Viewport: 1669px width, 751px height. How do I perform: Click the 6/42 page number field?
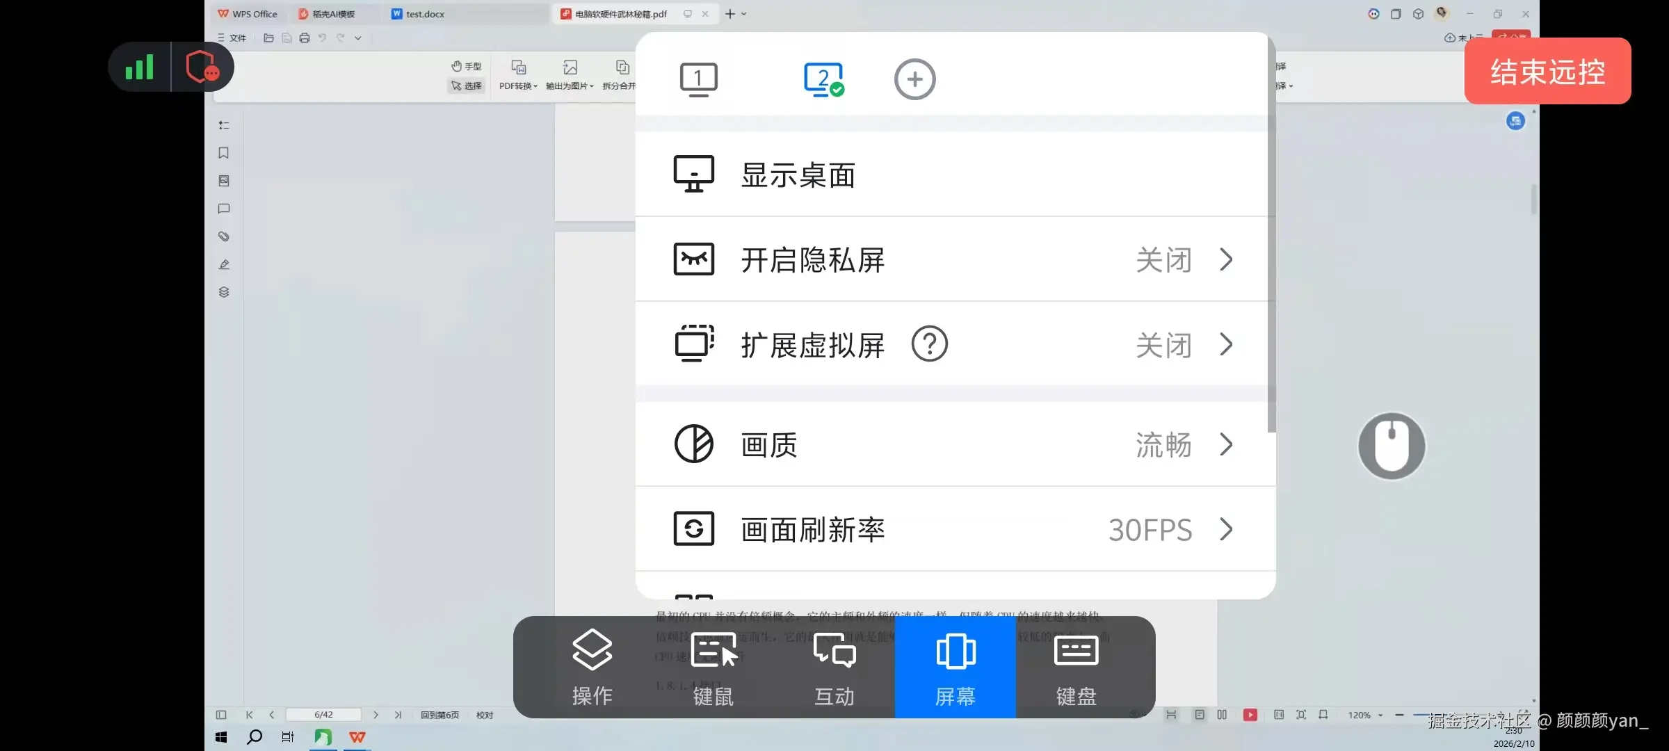323,715
